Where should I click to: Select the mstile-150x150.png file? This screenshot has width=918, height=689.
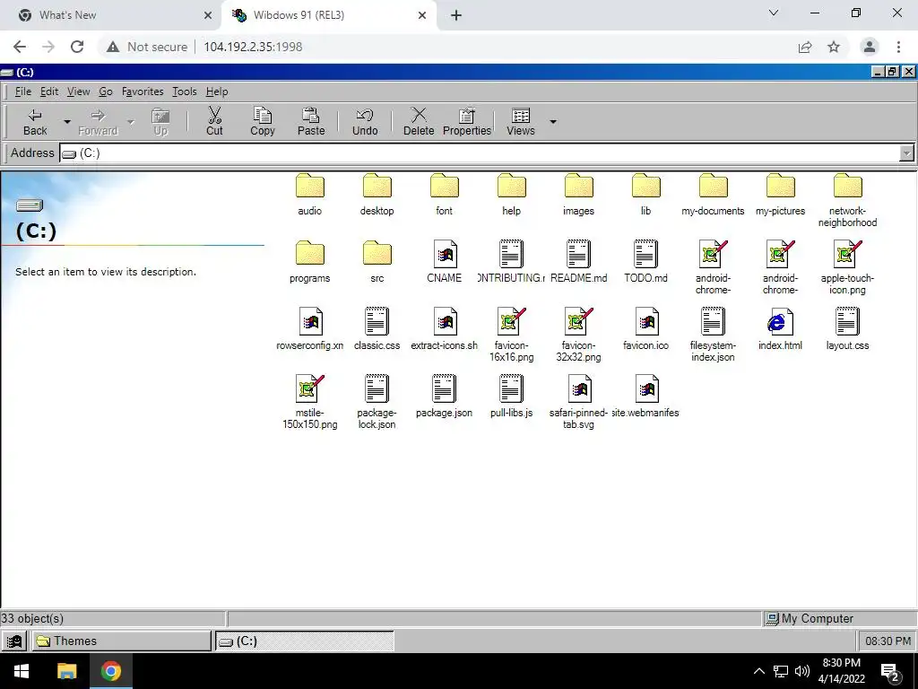click(x=309, y=403)
